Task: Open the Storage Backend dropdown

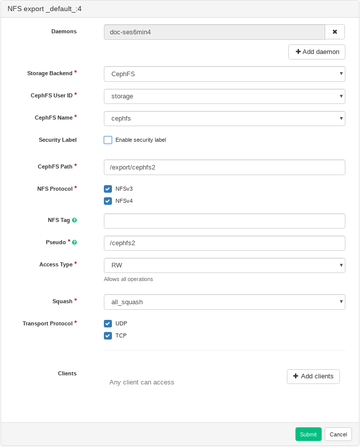Action: pyautogui.click(x=224, y=74)
